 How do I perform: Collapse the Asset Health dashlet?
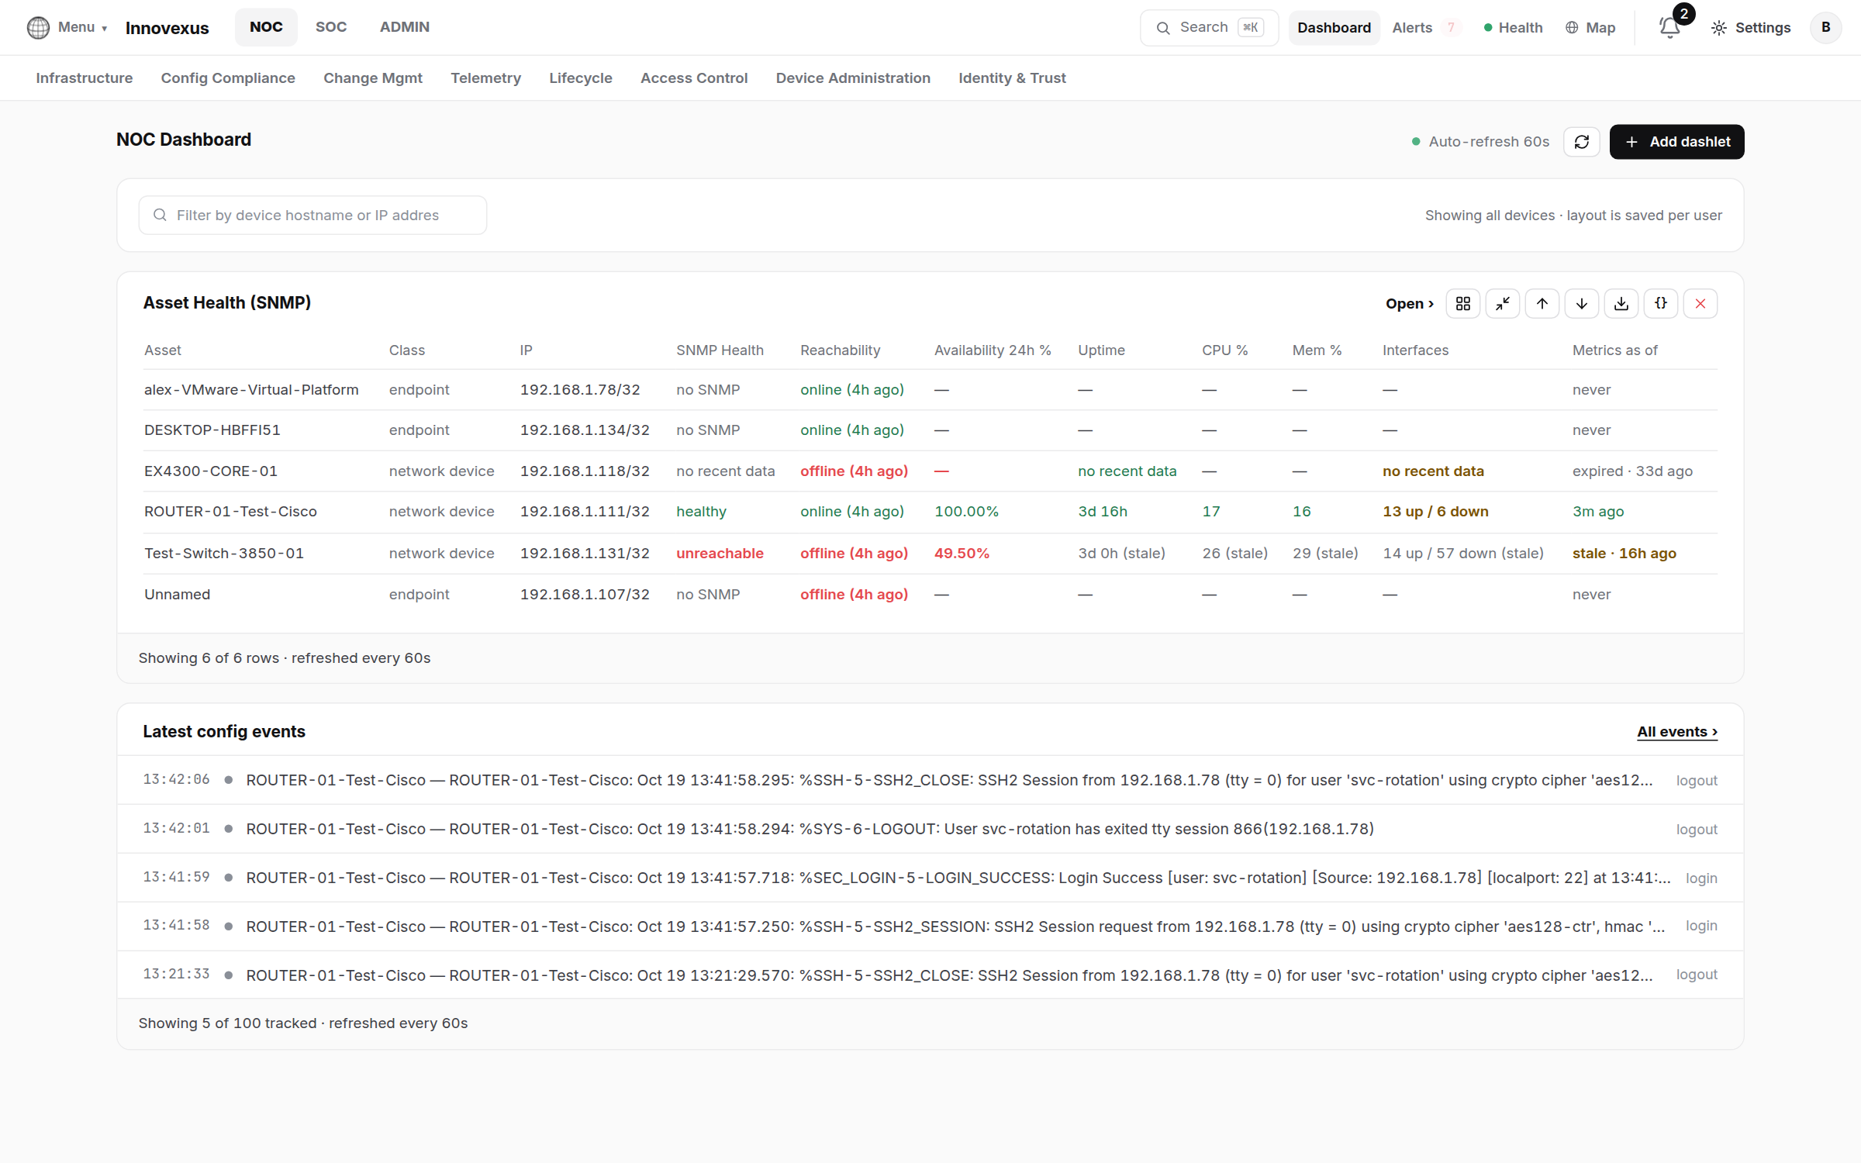[1503, 304]
